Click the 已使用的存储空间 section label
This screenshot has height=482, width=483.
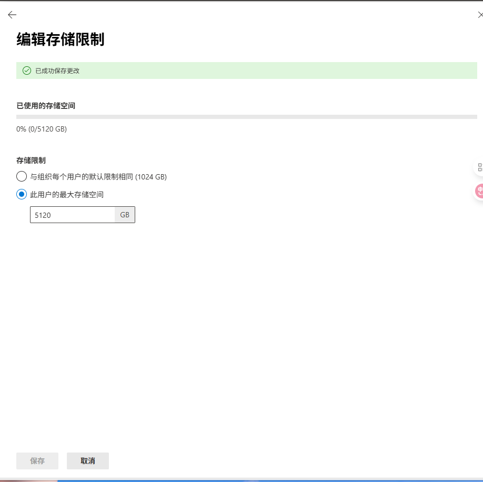(45, 106)
